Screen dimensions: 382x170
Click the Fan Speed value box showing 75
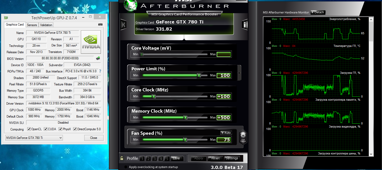click(x=224, y=140)
